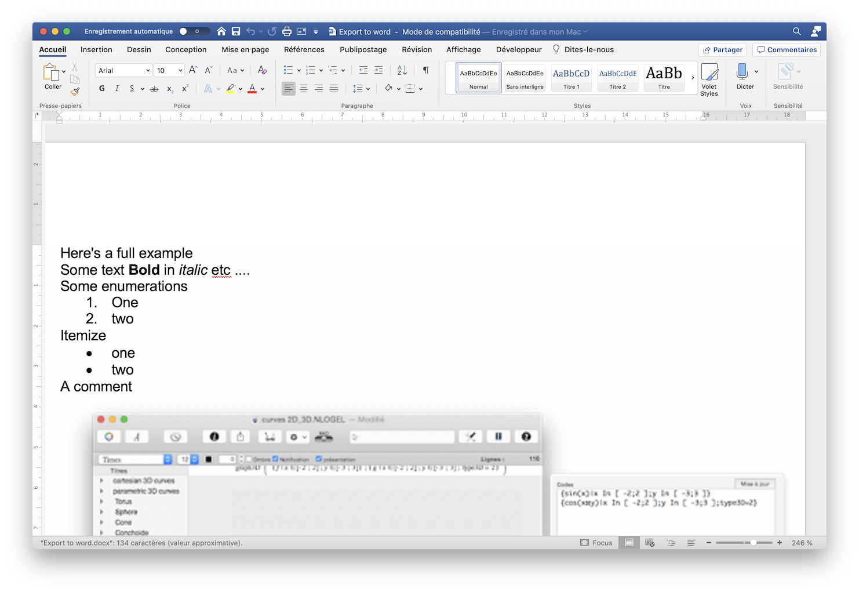Switch to Mise en page tab
The width and height of the screenshot is (859, 592).
[245, 49]
